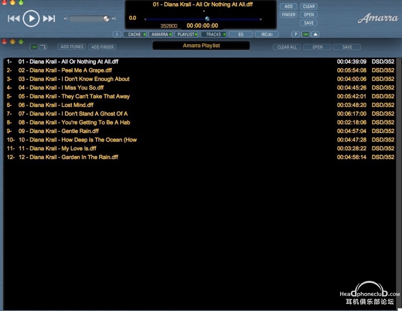Click OPEN in the main player window
The height and width of the screenshot is (311, 402).
point(309,14)
